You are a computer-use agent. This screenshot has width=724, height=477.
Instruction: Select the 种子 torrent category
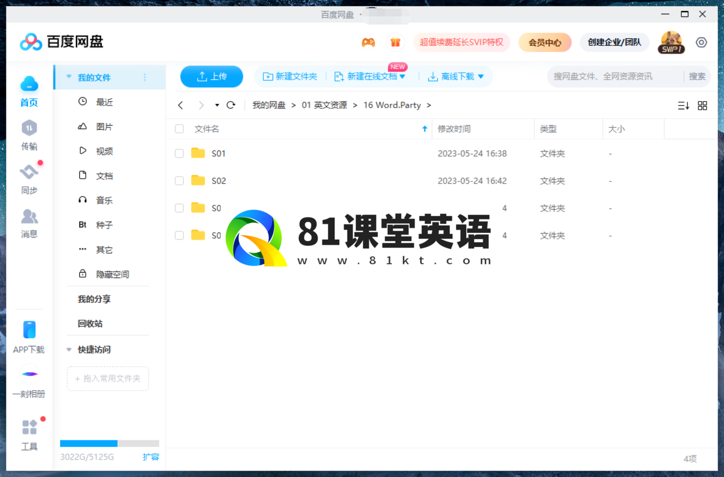pos(104,225)
